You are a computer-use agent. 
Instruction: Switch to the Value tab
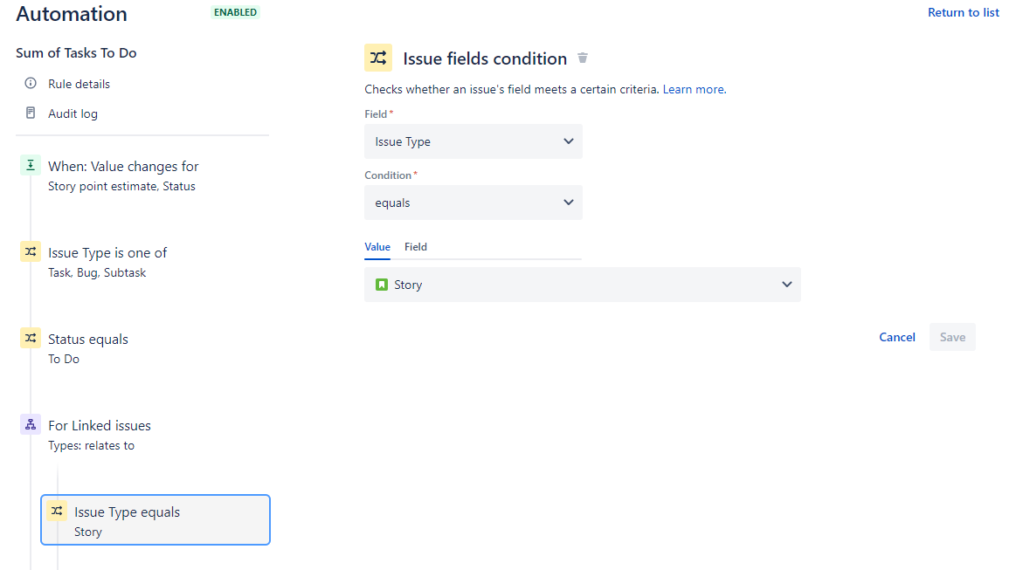point(377,247)
